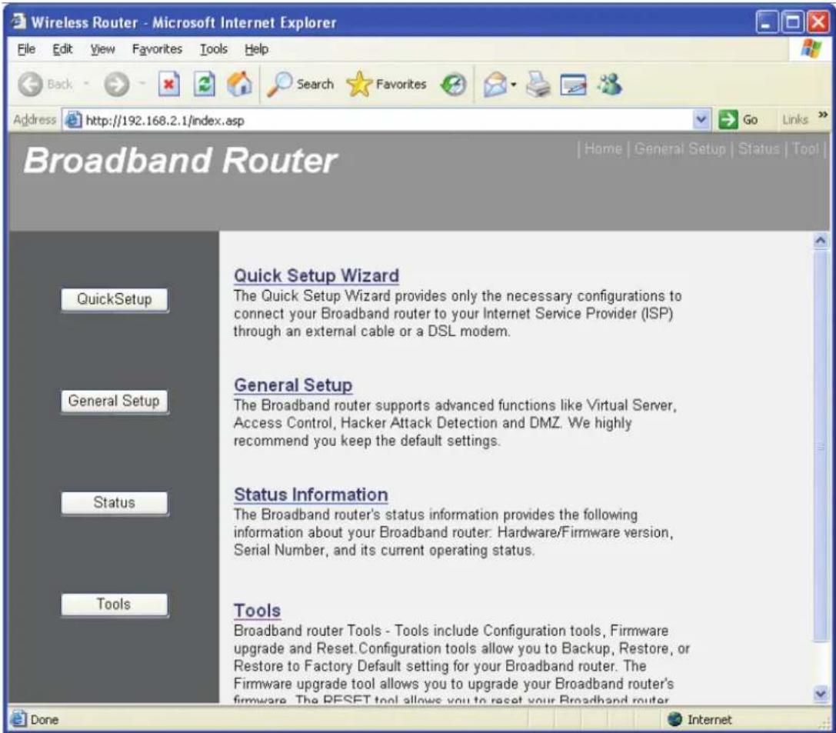
Task: Click the Internet zone globe icon
Action: point(675,719)
